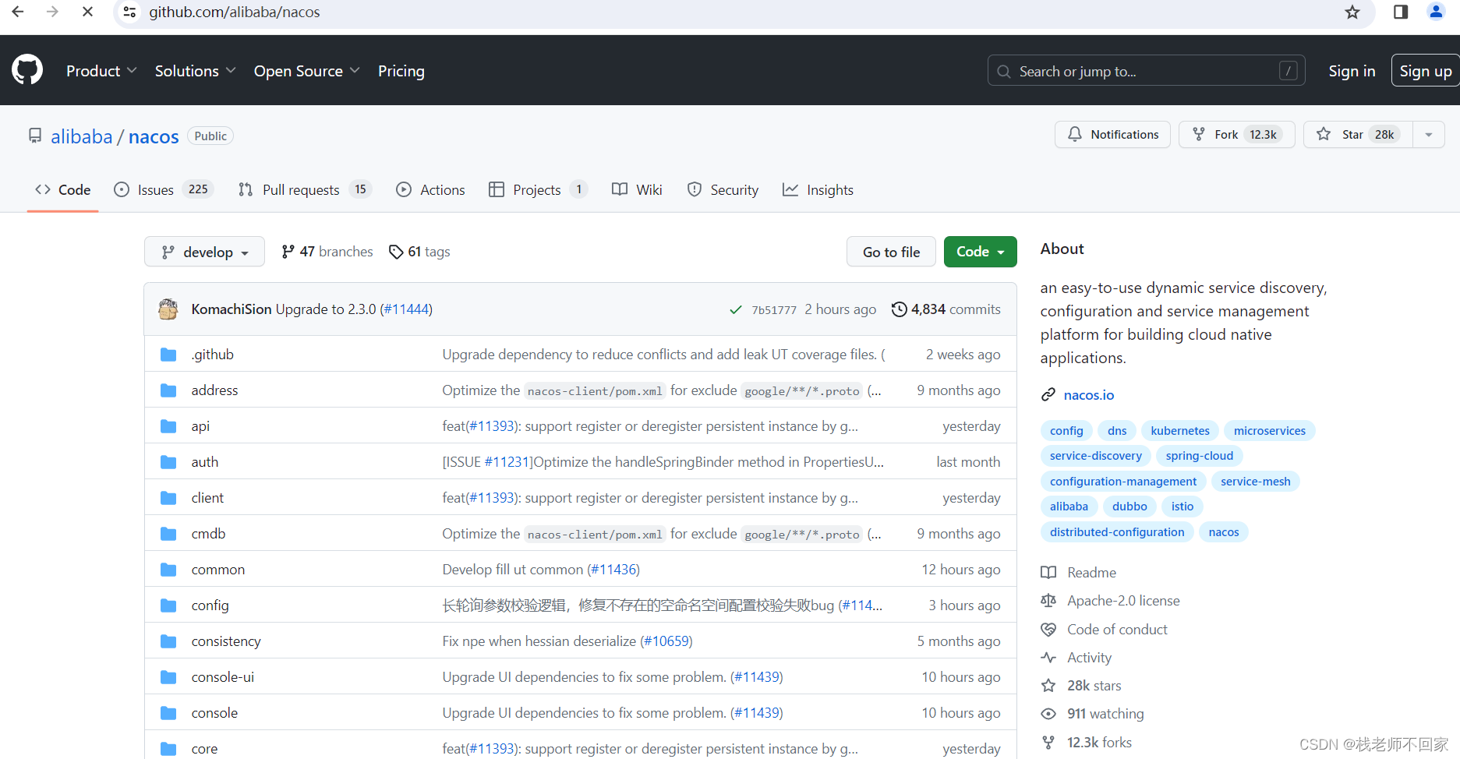
Task: Click the book icon beside Readme
Action: point(1048,573)
